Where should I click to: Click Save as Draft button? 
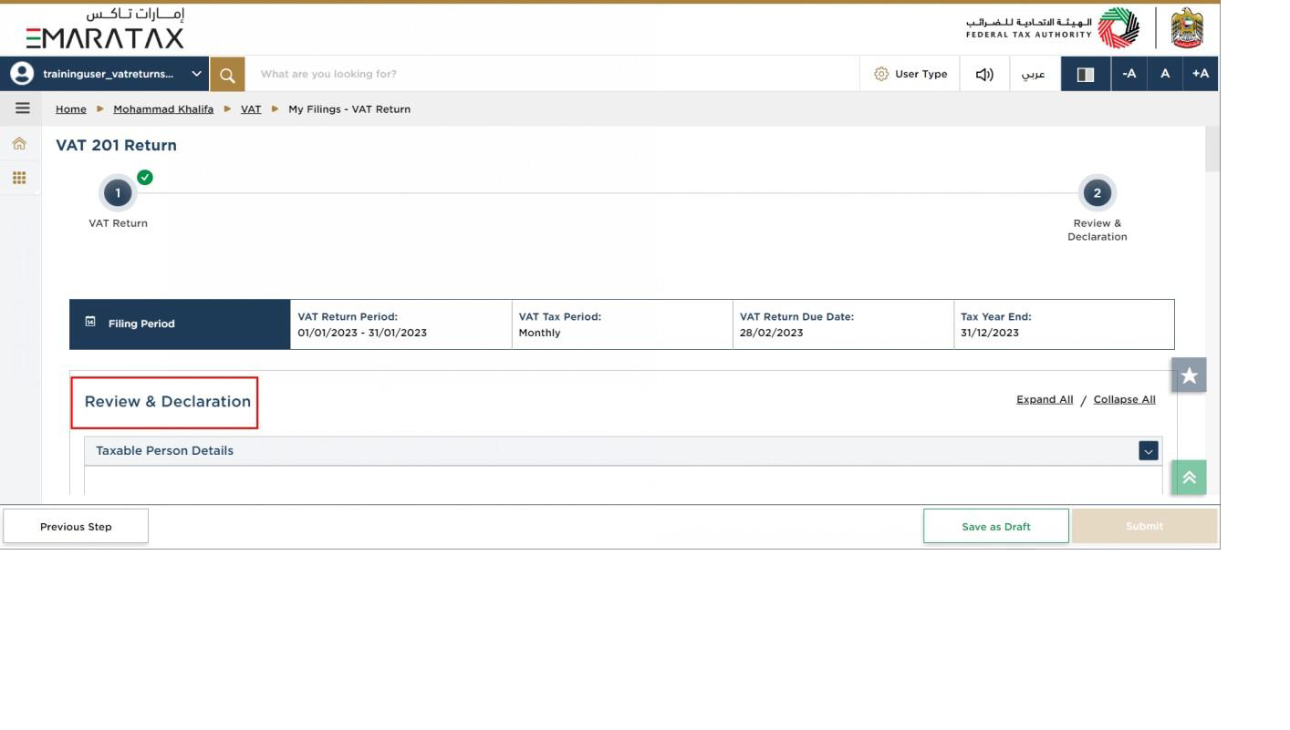tap(996, 527)
